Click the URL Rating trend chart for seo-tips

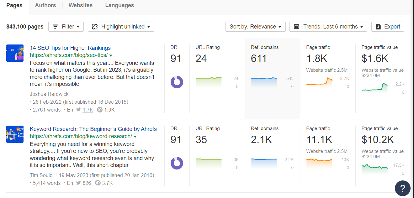point(209,82)
